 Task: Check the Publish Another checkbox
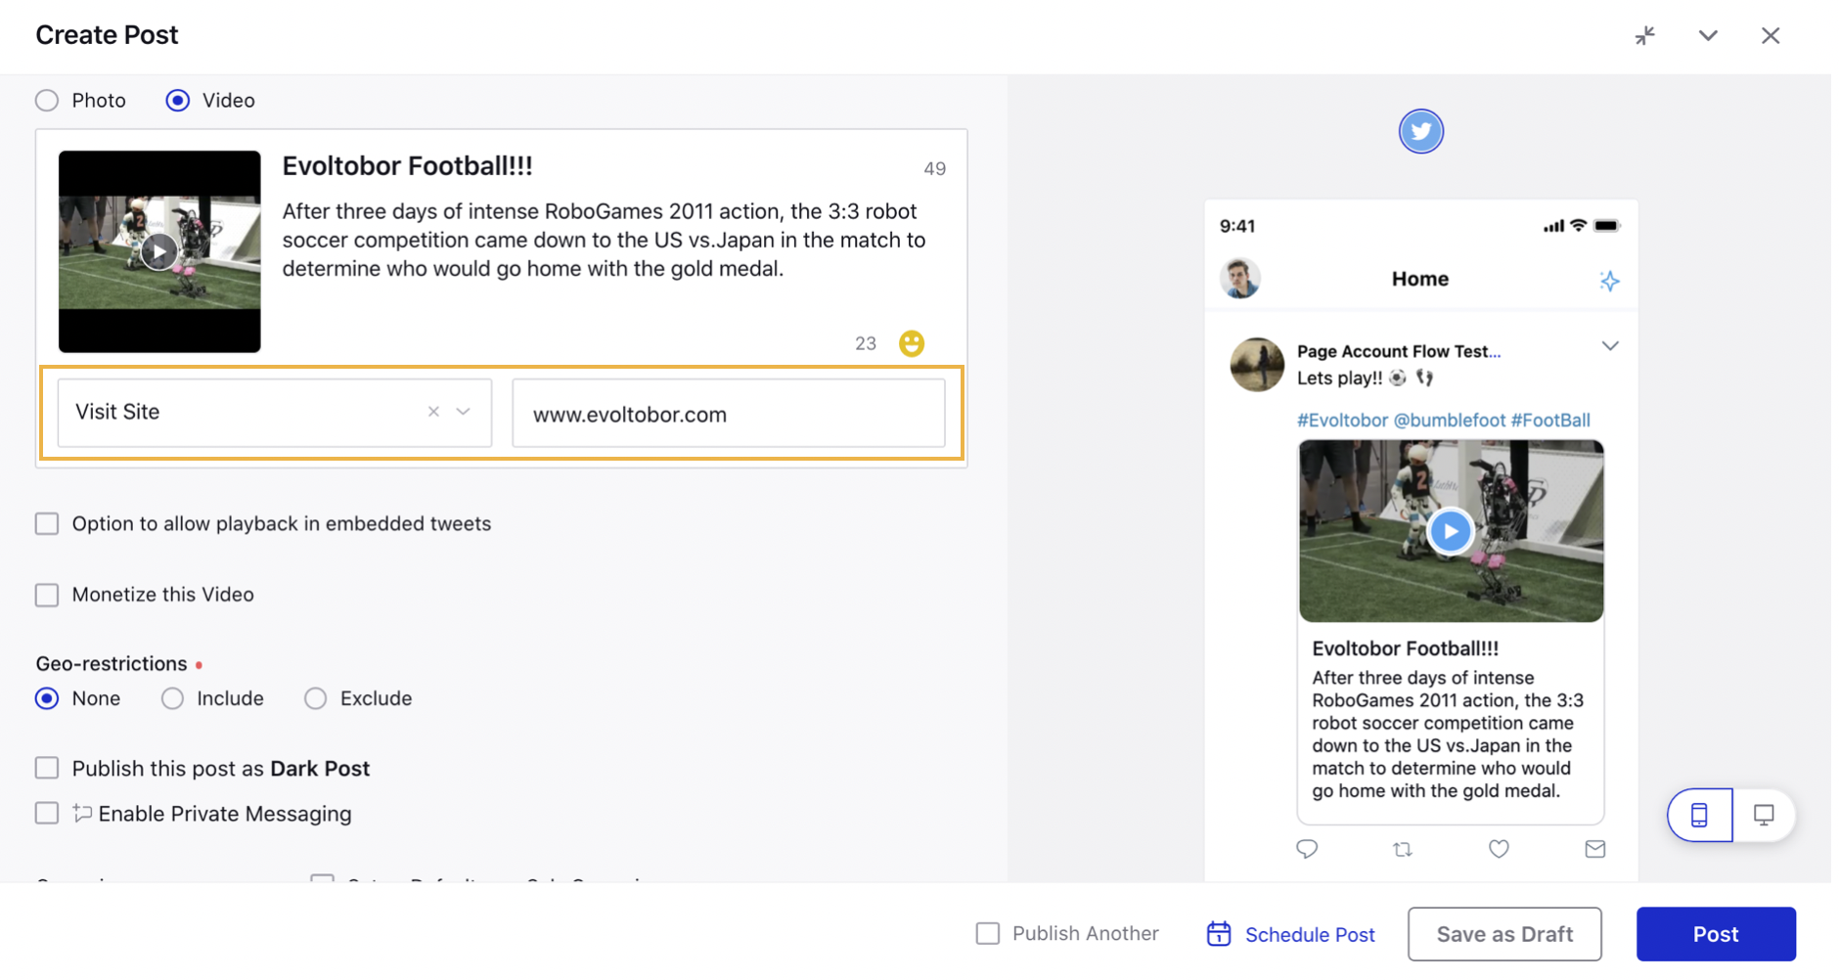[x=988, y=933]
